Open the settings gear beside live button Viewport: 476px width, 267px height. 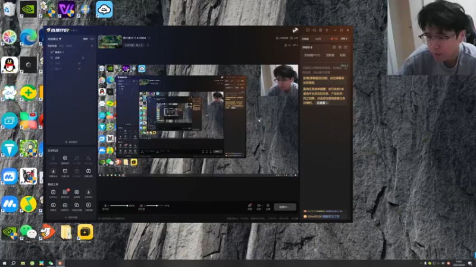pyautogui.click(x=268, y=205)
